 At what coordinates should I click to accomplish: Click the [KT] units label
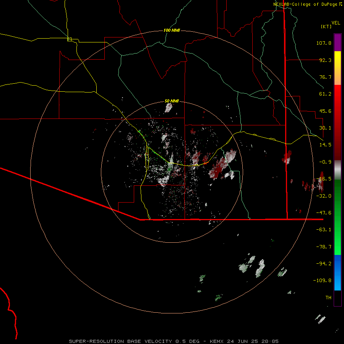pos(326,26)
